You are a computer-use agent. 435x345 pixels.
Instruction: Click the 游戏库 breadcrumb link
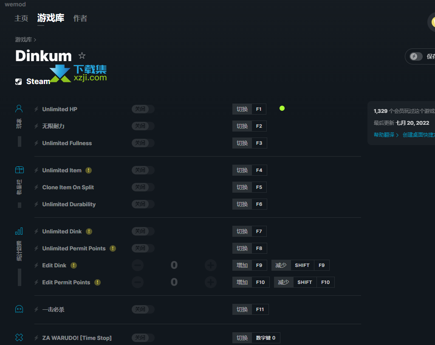[24, 39]
